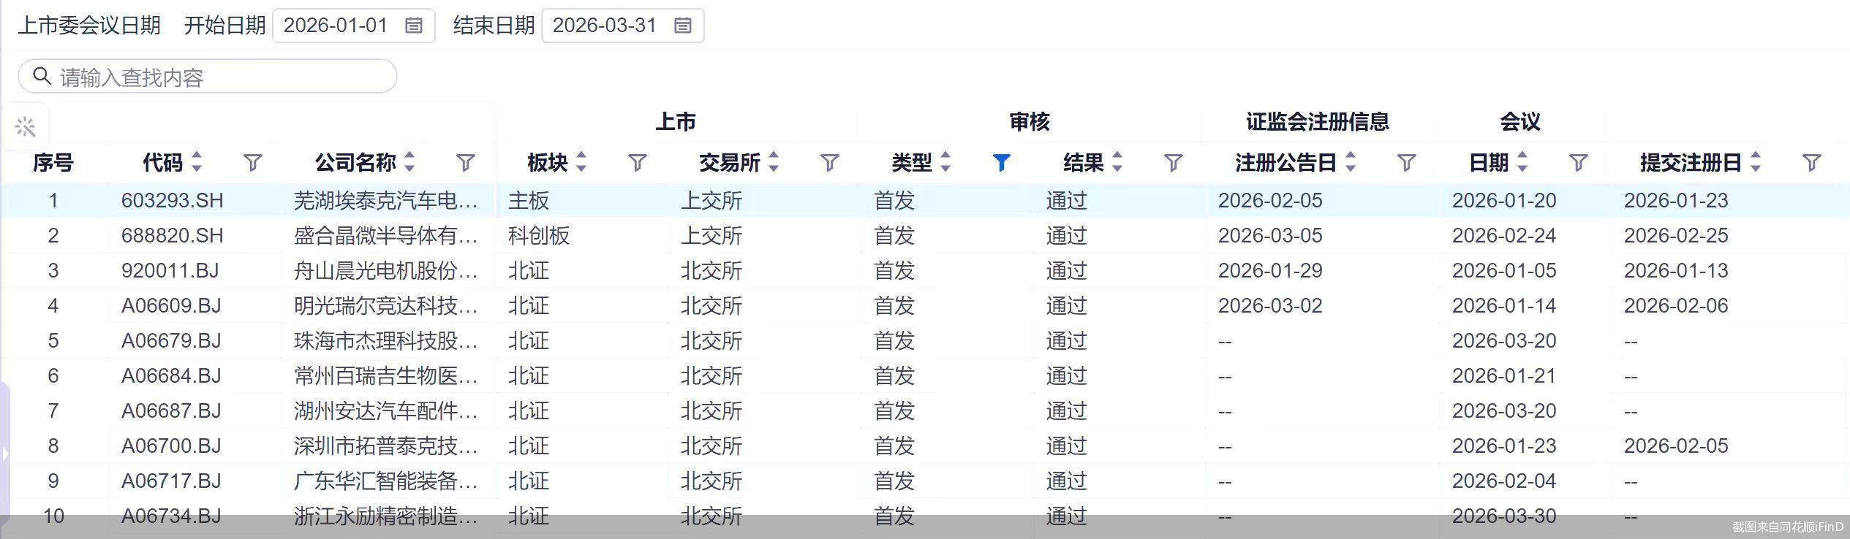Open filter for 公司名称 column

(x=465, y=162)
